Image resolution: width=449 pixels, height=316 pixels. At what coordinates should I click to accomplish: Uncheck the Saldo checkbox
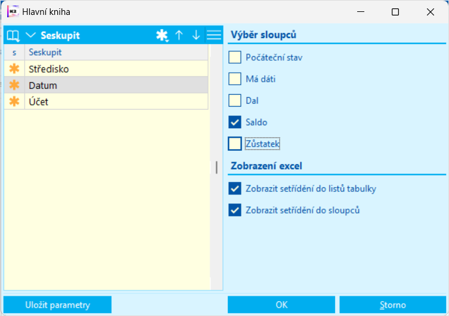click(x=235, y=122)
